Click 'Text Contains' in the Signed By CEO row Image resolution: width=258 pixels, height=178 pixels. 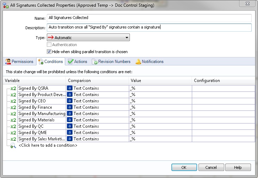86,101
